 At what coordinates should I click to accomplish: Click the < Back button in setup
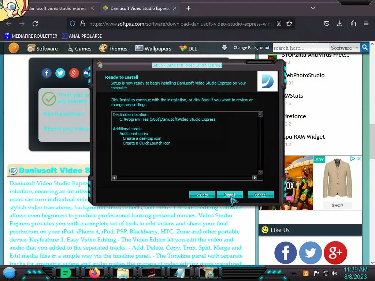(x=202, y=195)
